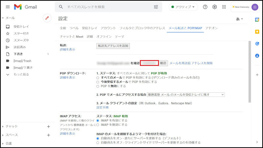Click the メールを再送信 link

[180, 63]
